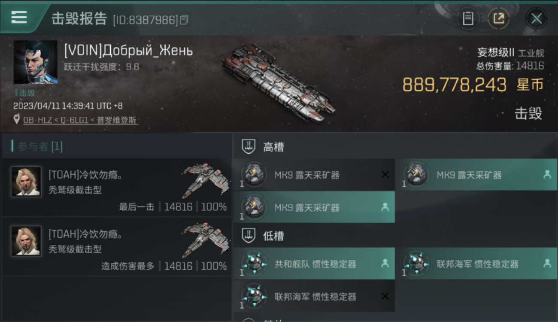Viewport: 558px width, 322px height.
Task: View the destroyed 妄想级II ship image
Action: pos(278,82)
